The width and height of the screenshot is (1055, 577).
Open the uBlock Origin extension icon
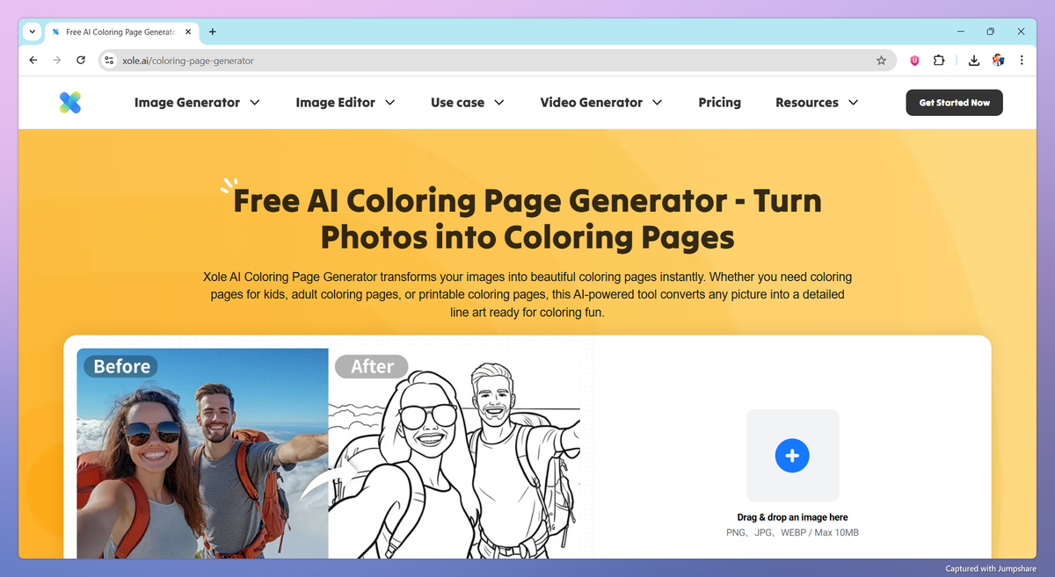coord(913,60)
